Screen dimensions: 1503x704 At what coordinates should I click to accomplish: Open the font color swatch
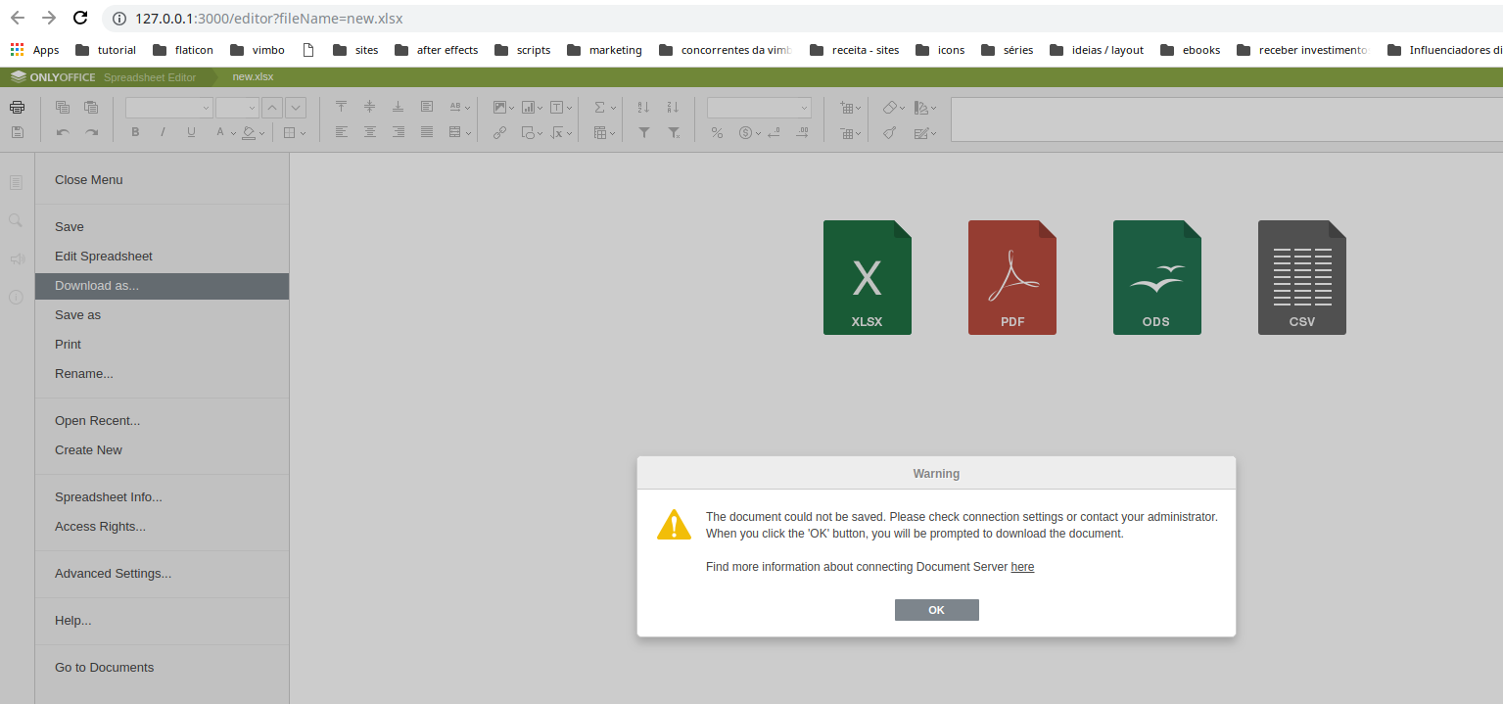point(222,132)
